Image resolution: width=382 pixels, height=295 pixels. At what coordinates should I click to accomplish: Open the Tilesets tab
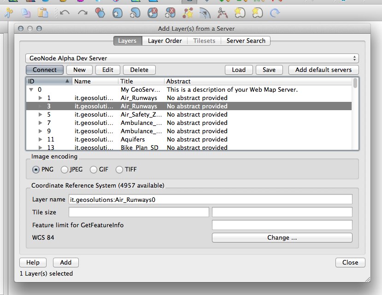point(204,41)
